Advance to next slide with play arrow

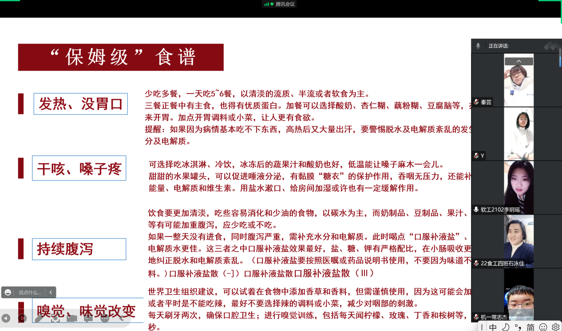pos(22,318)
